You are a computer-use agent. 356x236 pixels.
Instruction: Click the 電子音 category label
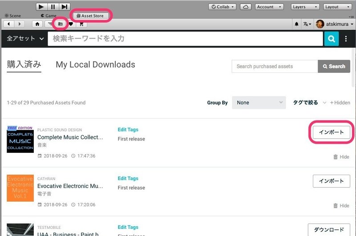pos(44,194)
